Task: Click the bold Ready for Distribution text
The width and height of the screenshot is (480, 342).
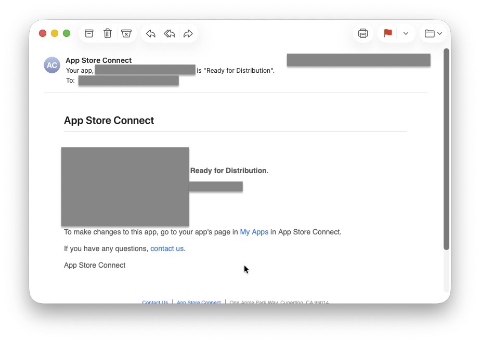Action: tap(228, 170)
